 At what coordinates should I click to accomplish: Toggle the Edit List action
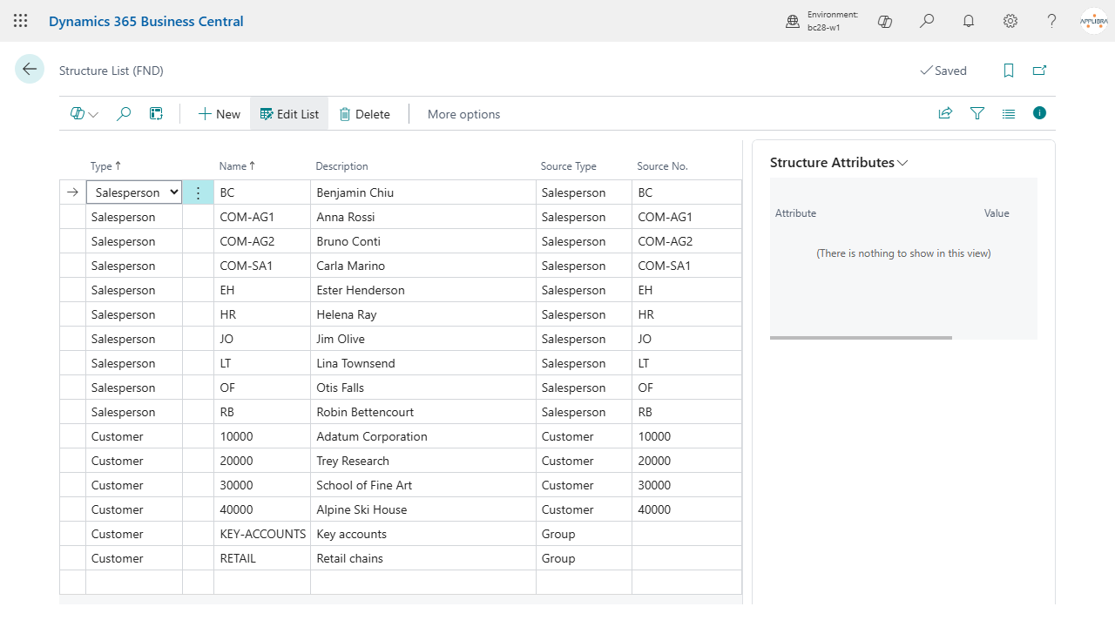click(x=289, y=114)
